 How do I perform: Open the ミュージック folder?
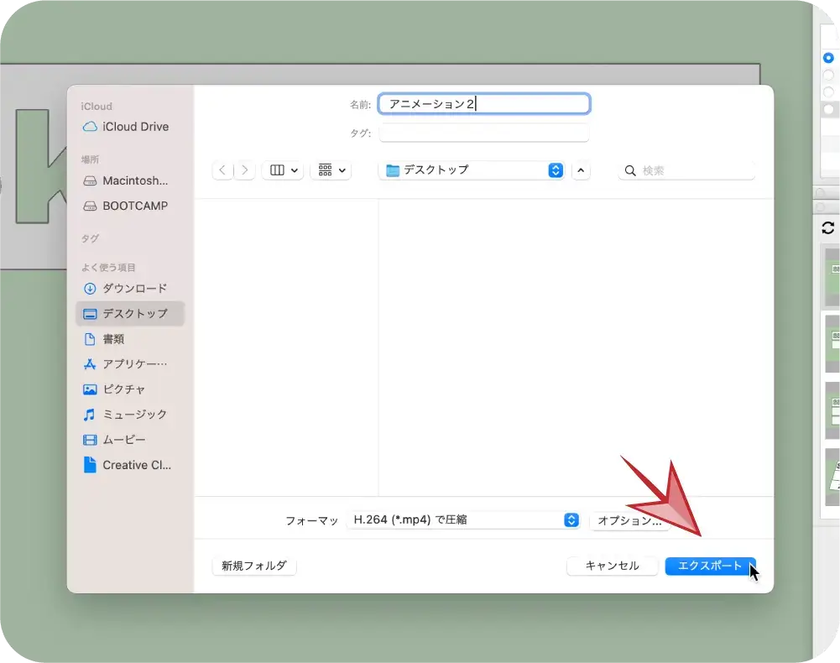(134, 415)
